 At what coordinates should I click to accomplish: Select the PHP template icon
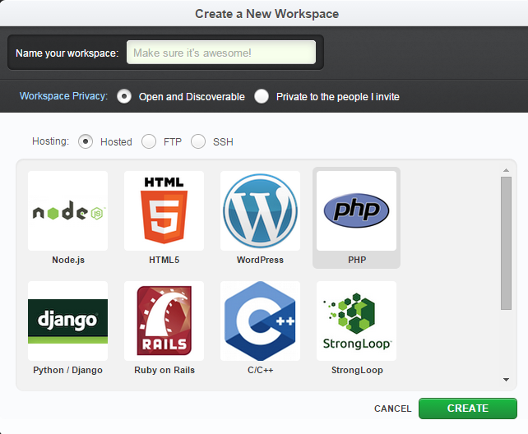(x=357, y=210)
